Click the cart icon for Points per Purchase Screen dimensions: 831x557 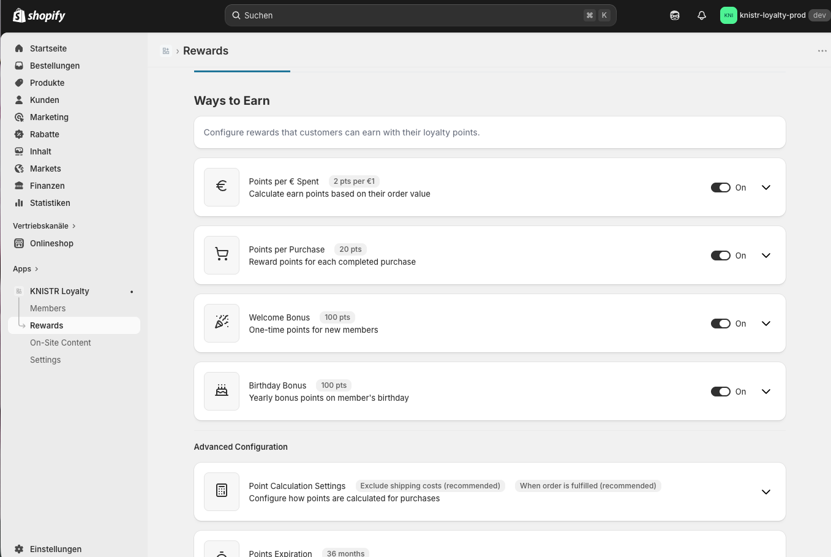point(222,255)
